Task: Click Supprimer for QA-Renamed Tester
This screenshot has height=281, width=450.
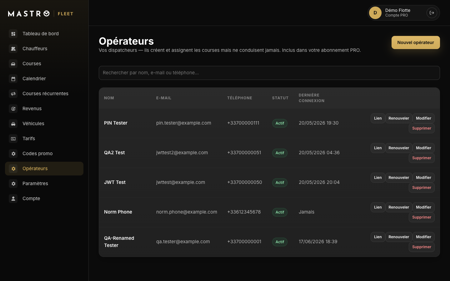Action: 422,247
